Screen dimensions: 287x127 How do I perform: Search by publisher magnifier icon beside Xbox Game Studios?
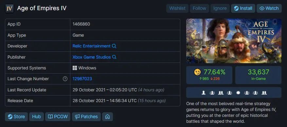(114, 57)
